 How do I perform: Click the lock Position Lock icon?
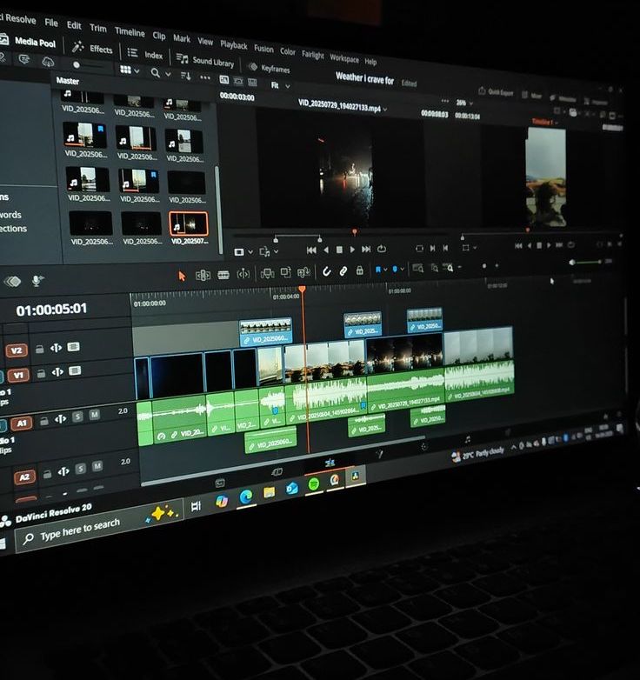359,270
